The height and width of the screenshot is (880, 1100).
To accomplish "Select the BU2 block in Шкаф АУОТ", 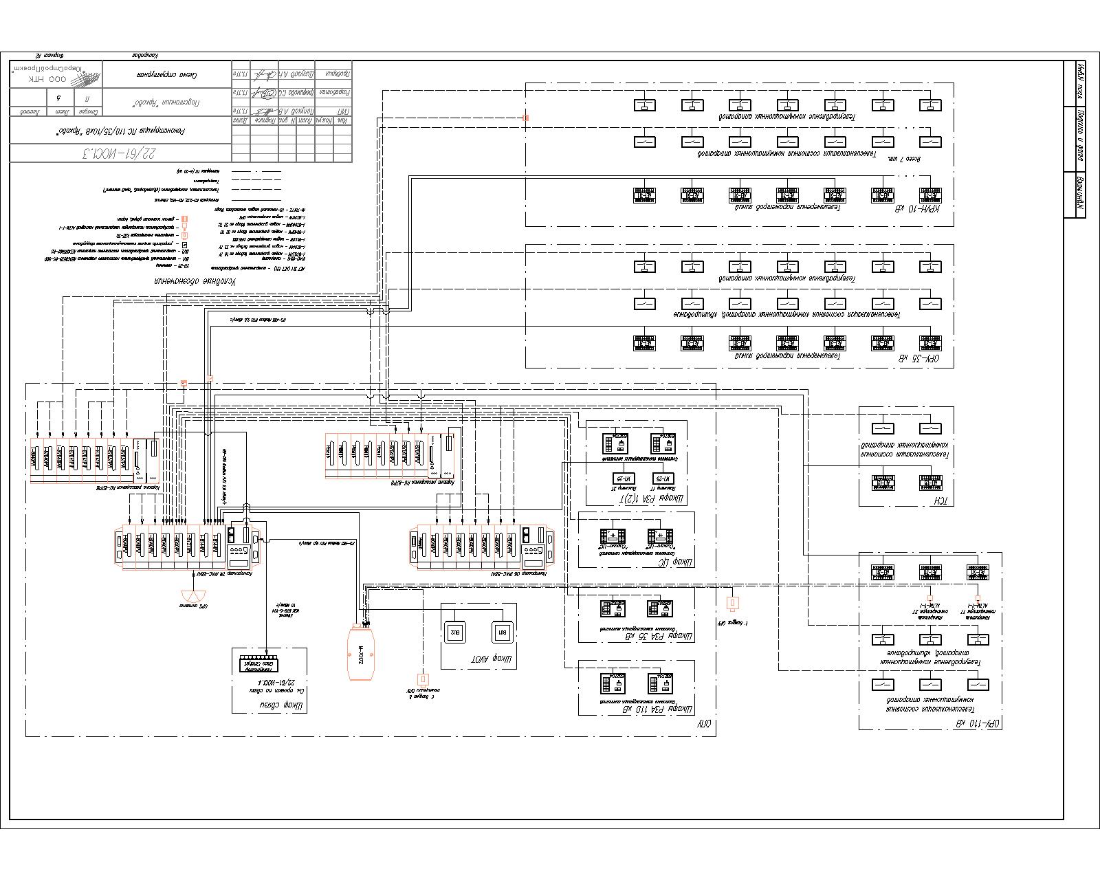I will pos(455,632).
